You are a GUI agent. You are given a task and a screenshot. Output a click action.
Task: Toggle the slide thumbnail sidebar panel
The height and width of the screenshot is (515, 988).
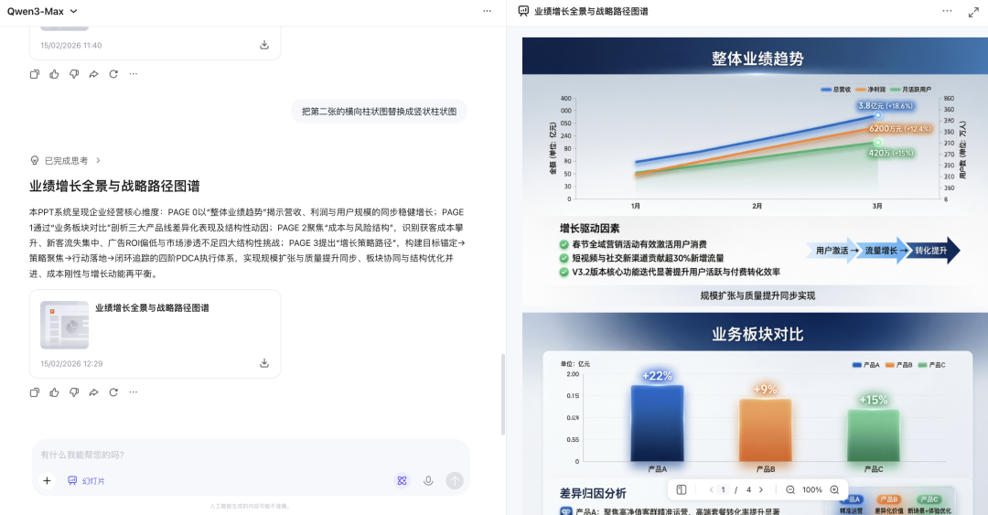point(682,490)
